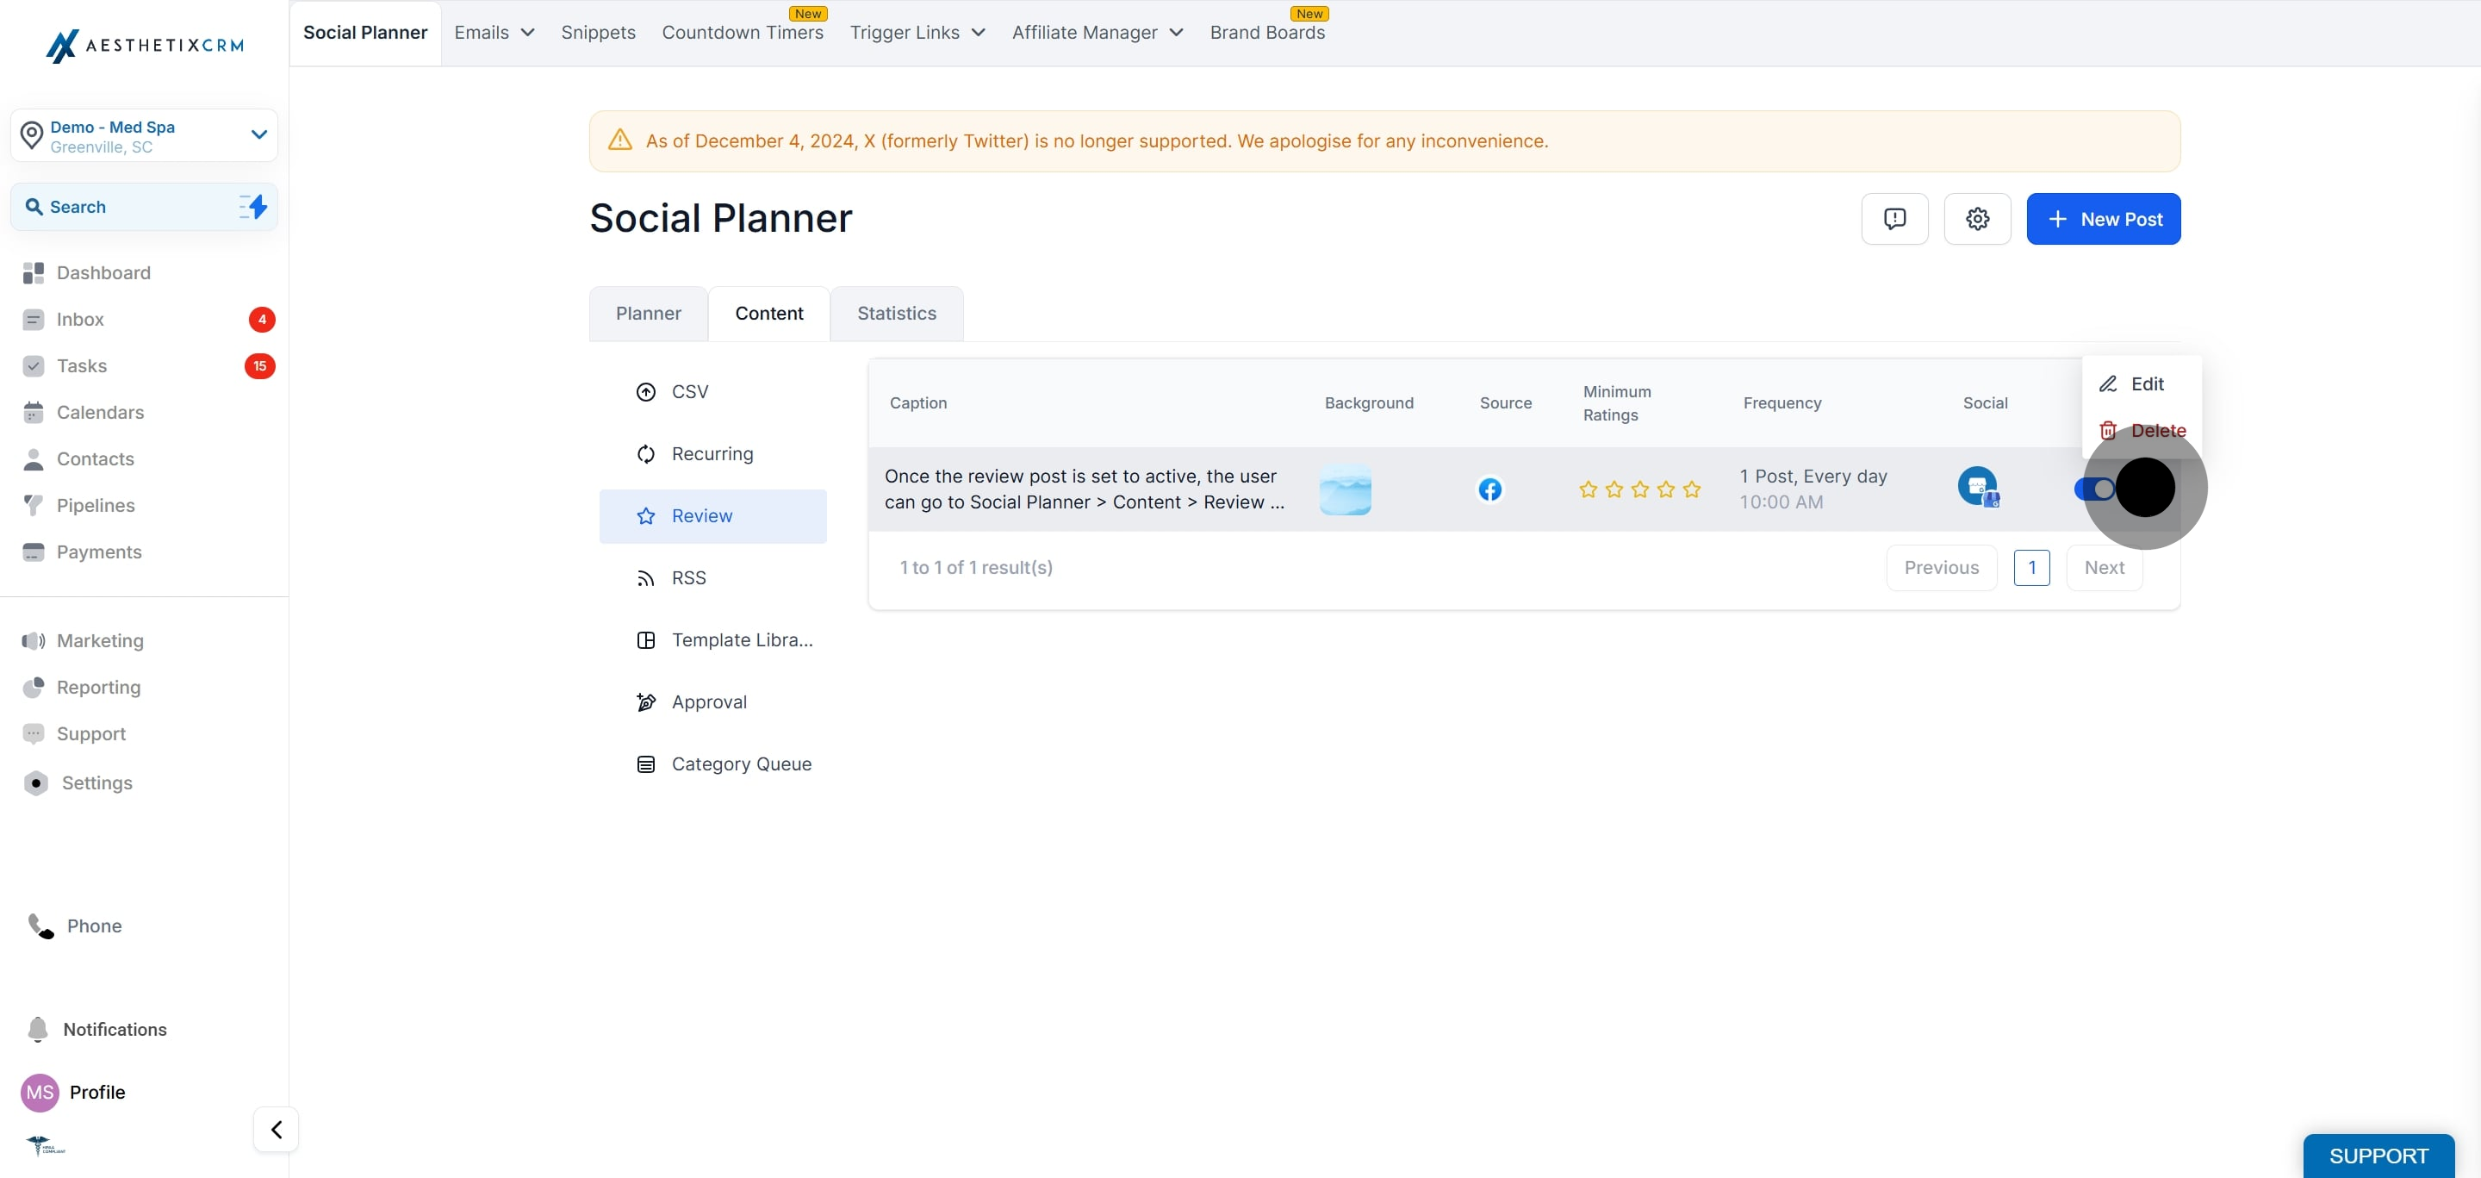Open the Recurring content section
The height and width of the screenshot is (1178, 2481).
[x=712, y=453]
